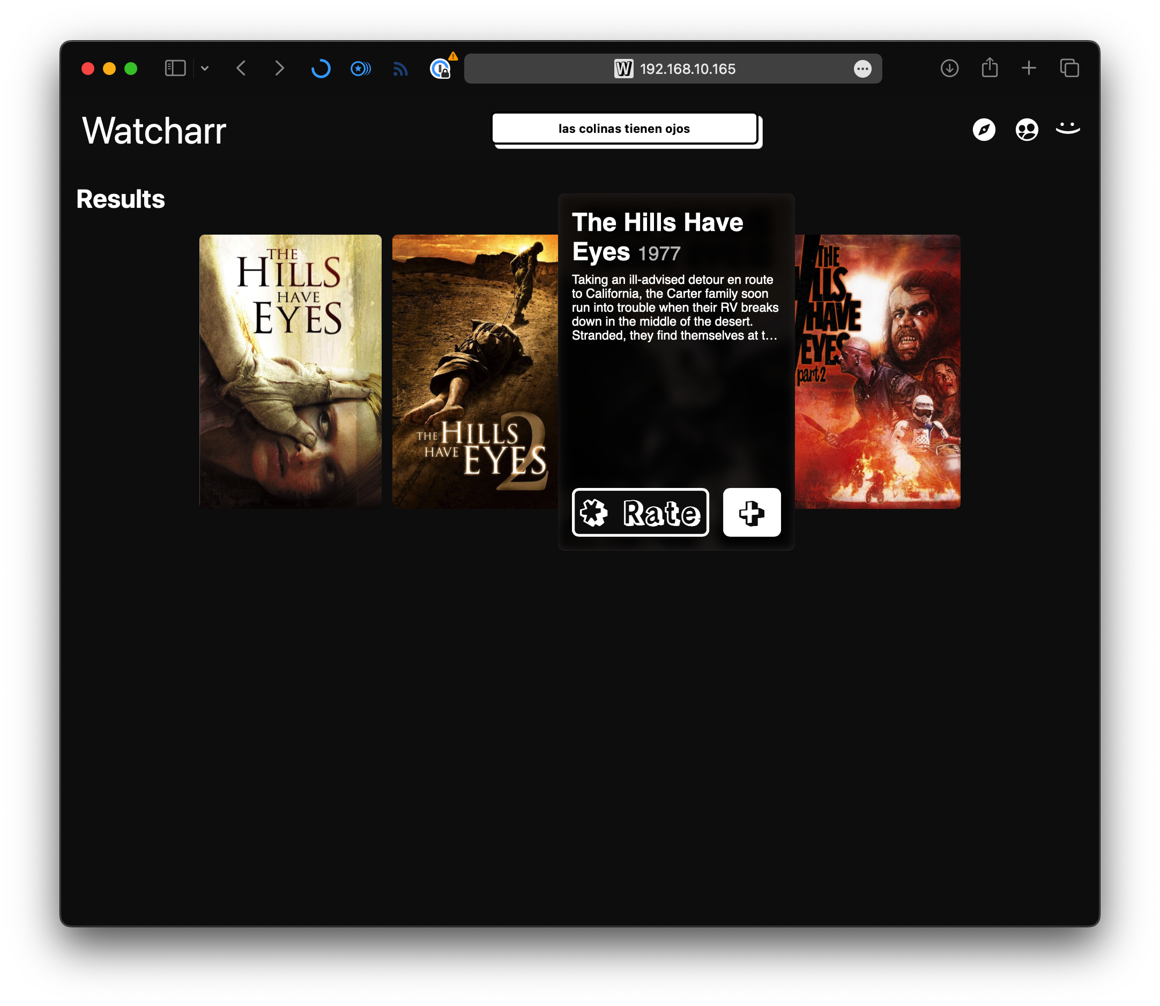This screenshot has width=1160, height=1006.
Task: Click 'The Hills Have Eyes 1977' title
Action: 657,237
